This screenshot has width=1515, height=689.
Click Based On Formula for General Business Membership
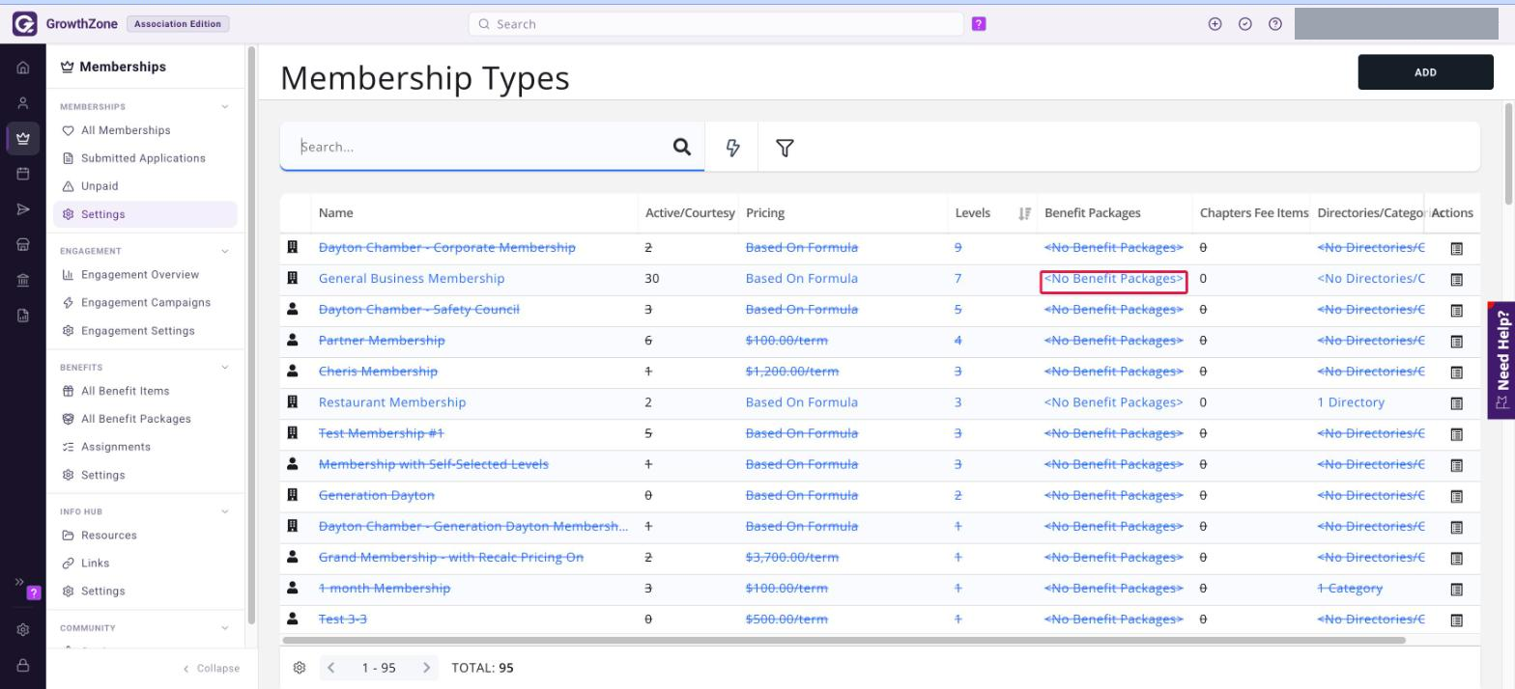pyautogui.click(x=802, y=279)
